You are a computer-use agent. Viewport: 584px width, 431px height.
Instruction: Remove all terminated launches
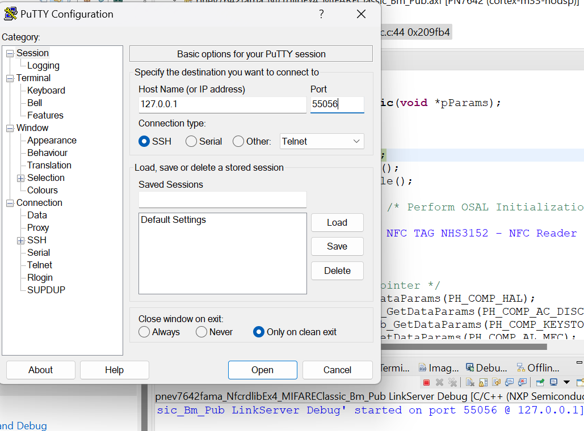pyautogui.click(x=454, y=382)
